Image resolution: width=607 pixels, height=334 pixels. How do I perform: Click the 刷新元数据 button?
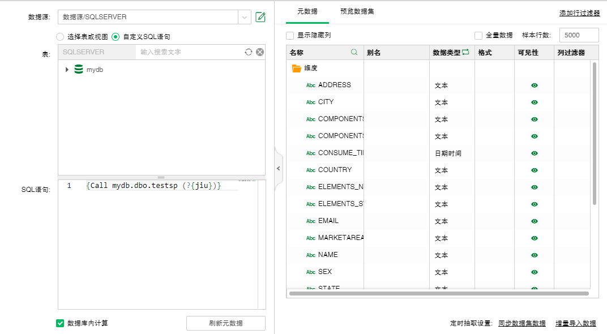coord(225,323)
